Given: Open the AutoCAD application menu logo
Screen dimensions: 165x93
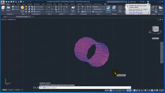Looking at the screenshot, I should [x=3, y=2].
